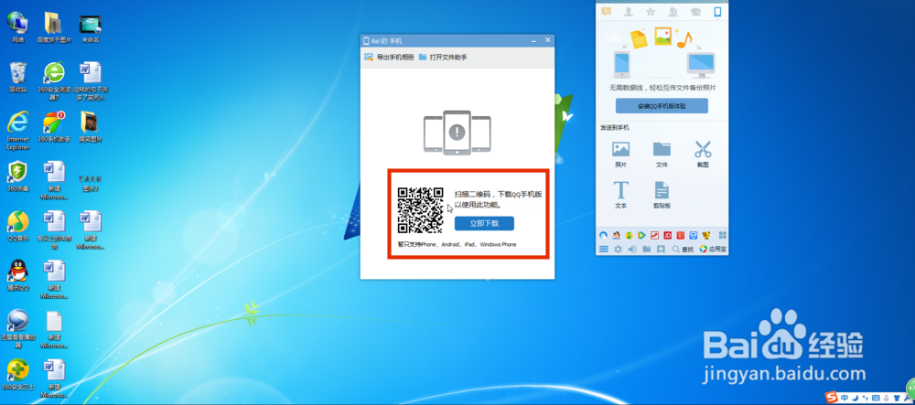Open 360安全浏览器7 desktop icon
Screen dimensions: 915x405
coord(54,81)
